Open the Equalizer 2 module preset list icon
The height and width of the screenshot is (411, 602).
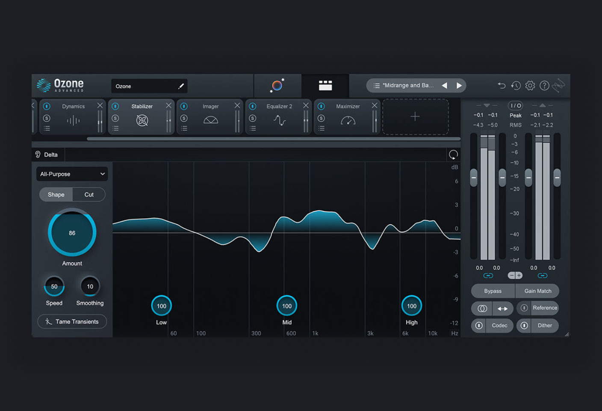coord(253,128)
